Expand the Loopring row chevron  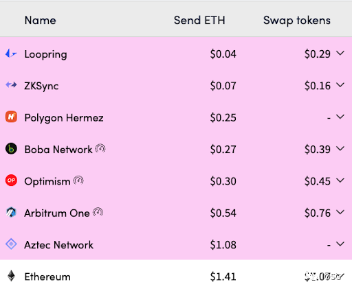[x=340, y=54]
